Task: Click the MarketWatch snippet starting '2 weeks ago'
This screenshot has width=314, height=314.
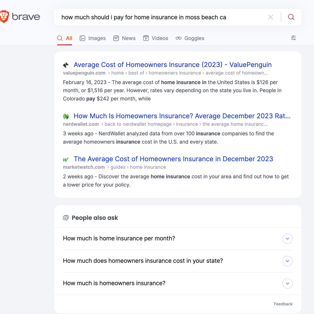Action: tap(176, 181)
